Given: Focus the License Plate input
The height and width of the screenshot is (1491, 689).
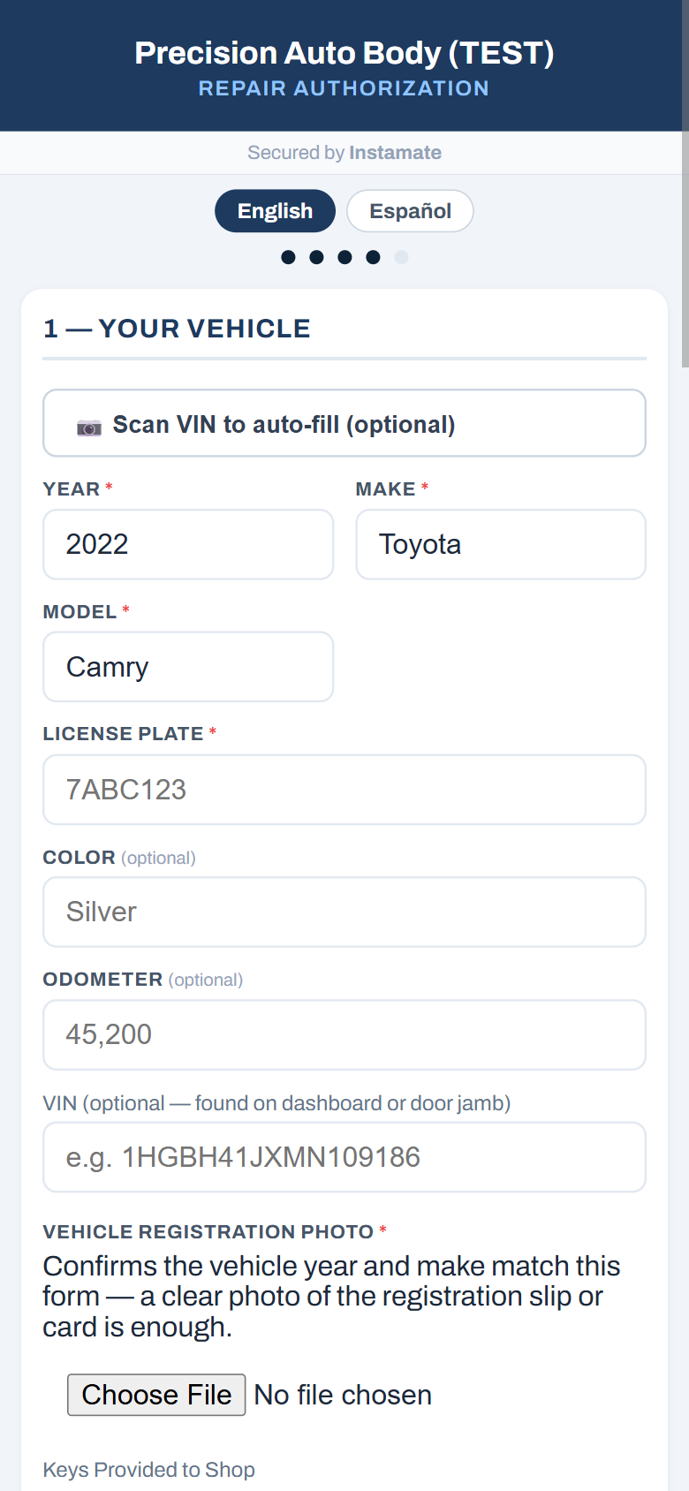Looking at the screenshot, I should pyautogui.click(x=344, y=790).
